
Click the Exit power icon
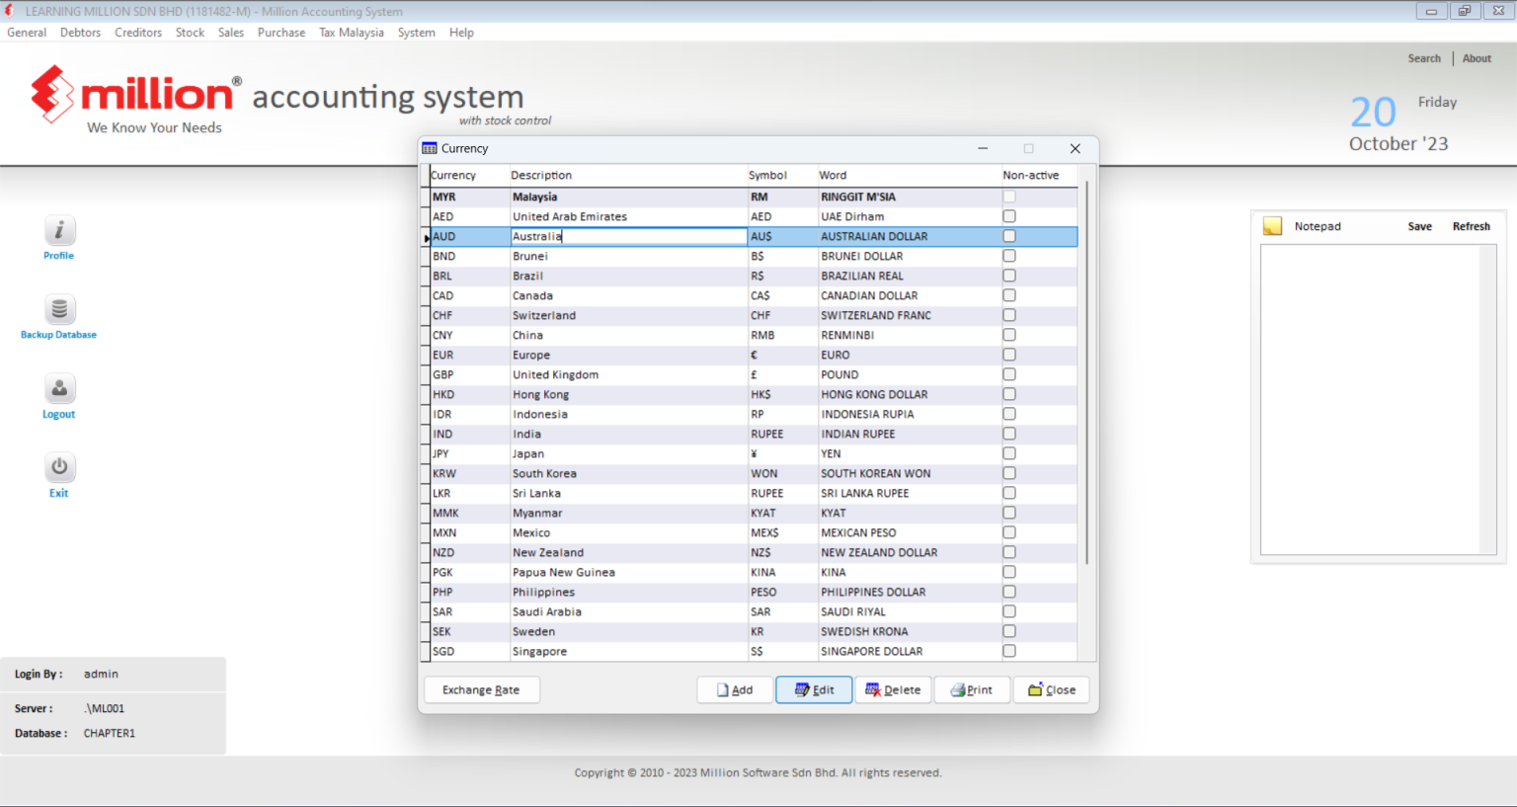point(59,468)
